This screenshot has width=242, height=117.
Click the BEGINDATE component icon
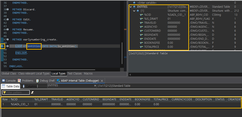(x=141, y=35)
